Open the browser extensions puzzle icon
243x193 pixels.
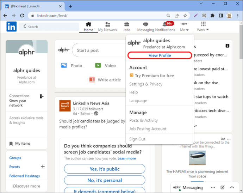point(212,16)
